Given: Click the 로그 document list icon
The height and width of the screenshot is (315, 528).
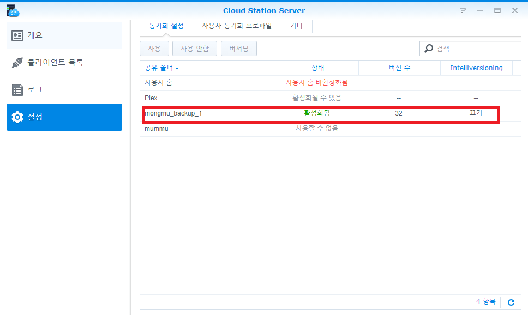Looking at the screenshot, I should (x=17, y=90).
